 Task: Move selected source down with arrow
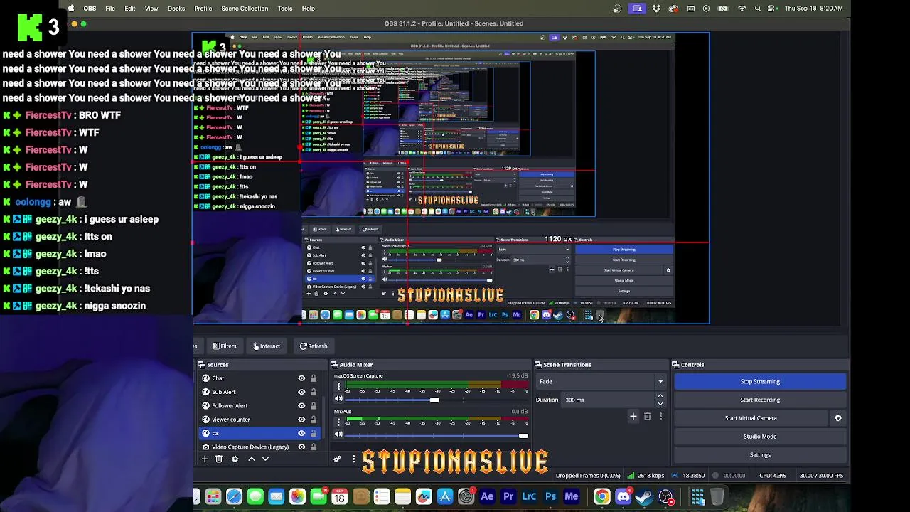click(x=265, y=459)
